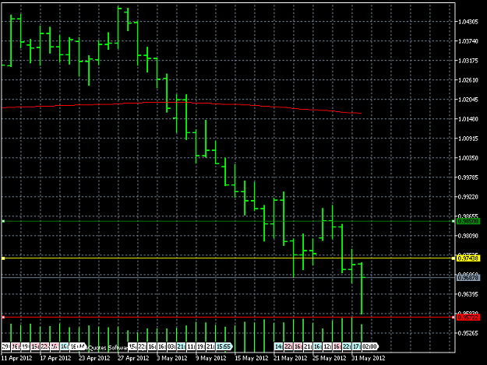Click the 1.03175 price scale value
The image size is (487, 365).
(468, 61)
